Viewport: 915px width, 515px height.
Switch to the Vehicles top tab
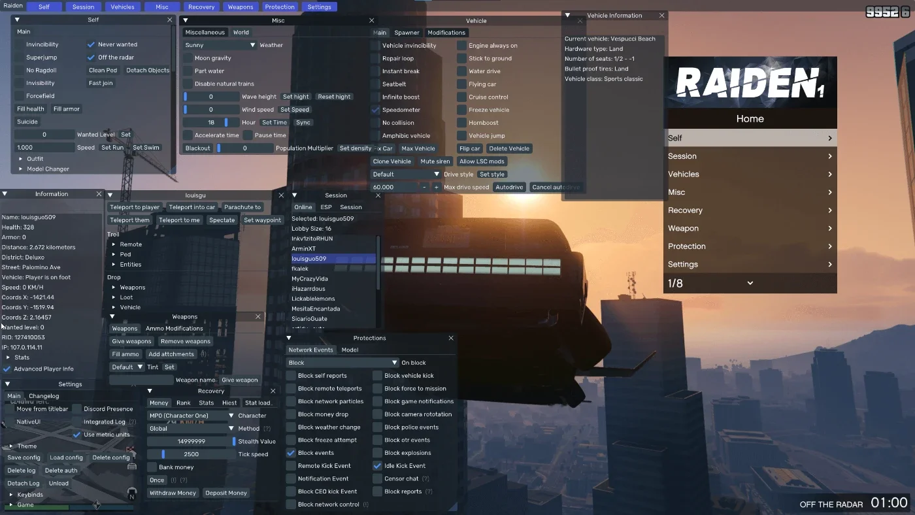[122, 7]
